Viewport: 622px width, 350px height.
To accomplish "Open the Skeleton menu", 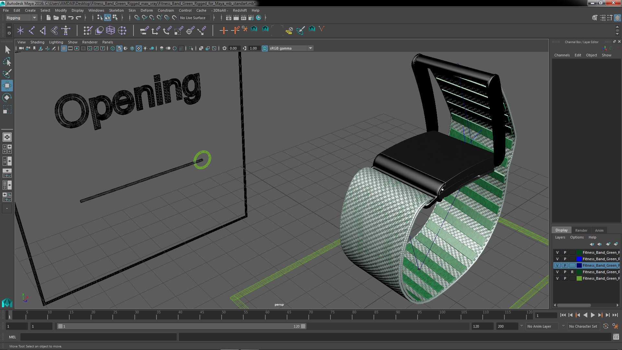I will [116, 10].
